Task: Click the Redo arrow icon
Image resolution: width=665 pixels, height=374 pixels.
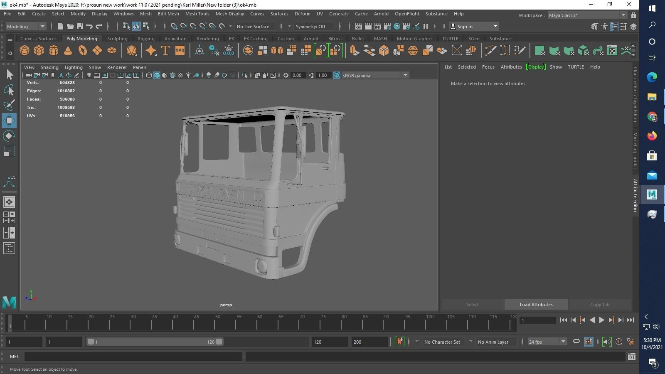Action: click(99, 26)
